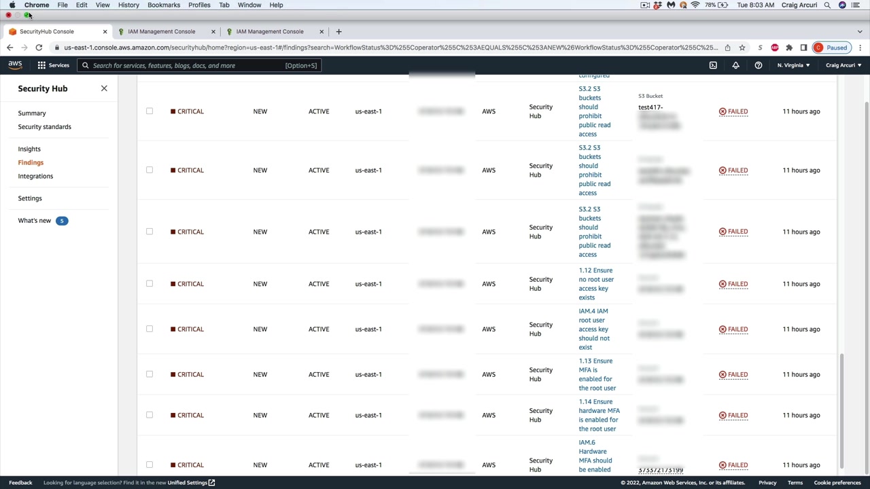Open AWS CloudShell from the navigation bar
The width and height of the screenshot is (870, 489).
713,65
